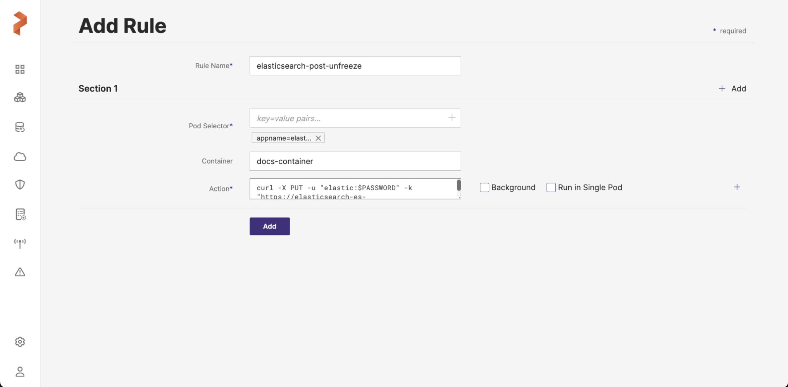Open the cloud settings icon

pyautogui.click(x=20, y=156)
